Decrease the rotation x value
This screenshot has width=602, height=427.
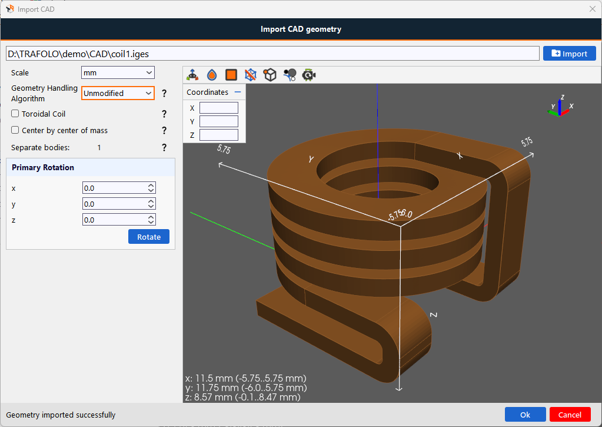(x=151, y=190)
